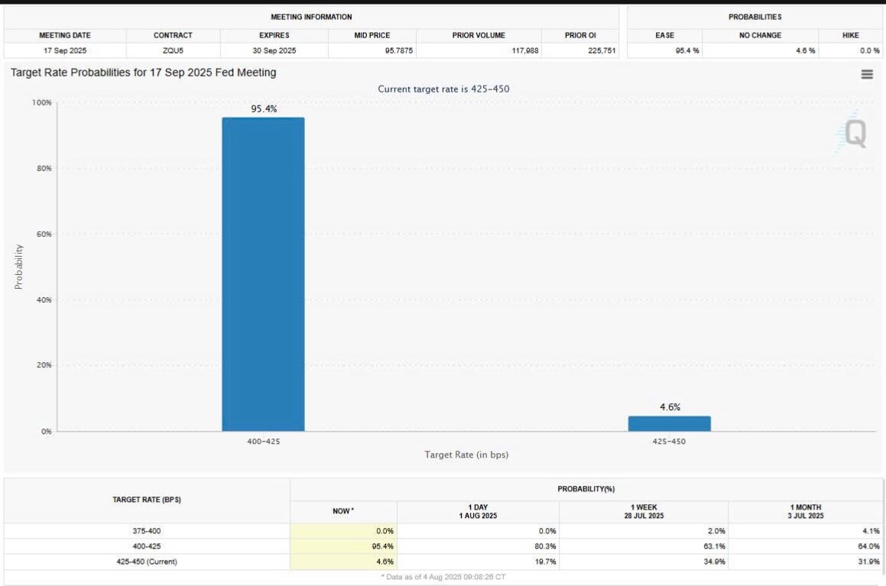Click the '1 WEEK 28 JUL 2025' column header
The image size is (886, 586).
tap(644, 511)
